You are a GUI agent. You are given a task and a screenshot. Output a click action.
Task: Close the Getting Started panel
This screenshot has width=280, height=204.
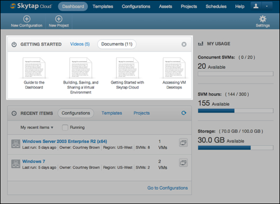pyautogui.click(x=184, y=45)
